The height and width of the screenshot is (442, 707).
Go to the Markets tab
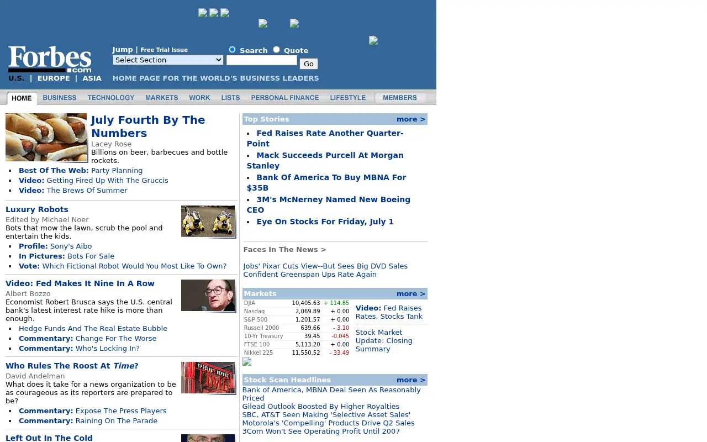pos(162,98)
